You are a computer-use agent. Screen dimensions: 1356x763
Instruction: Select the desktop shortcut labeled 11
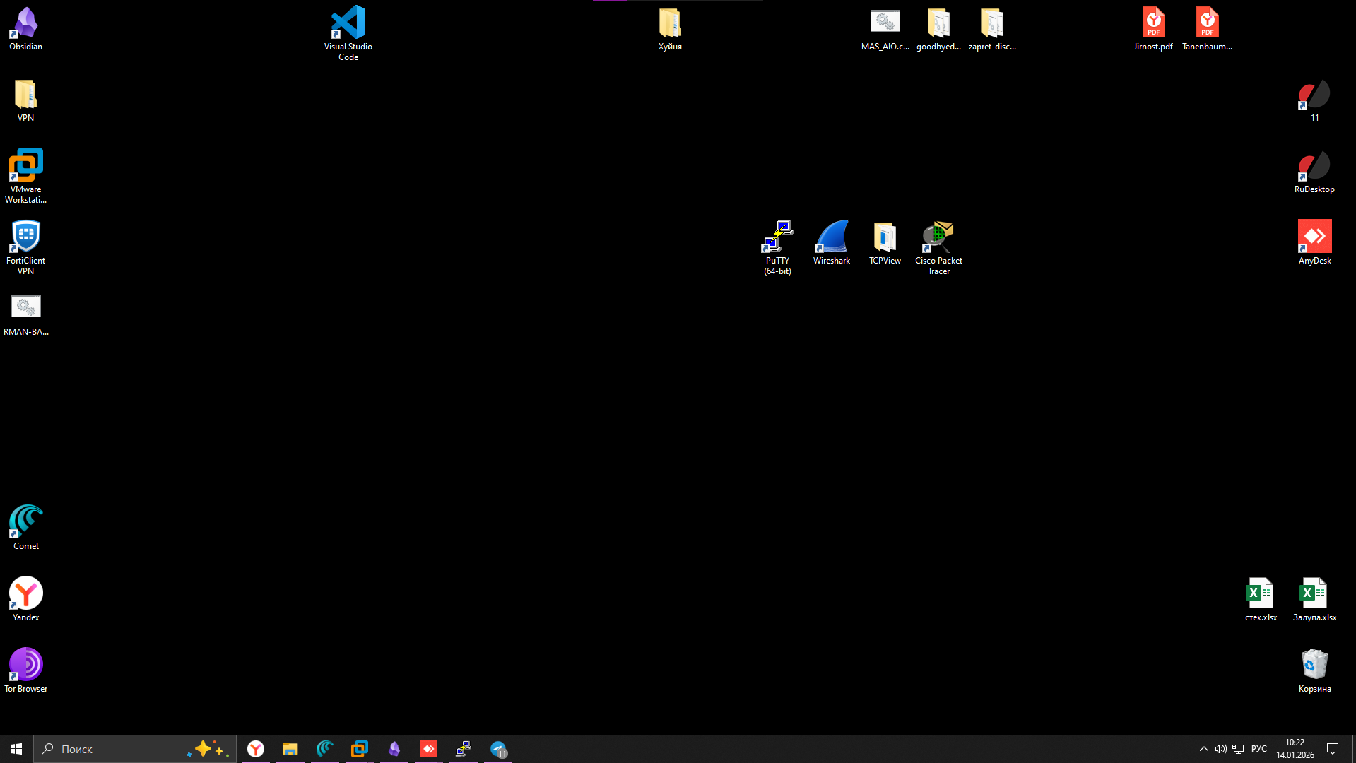(1315, 100)
